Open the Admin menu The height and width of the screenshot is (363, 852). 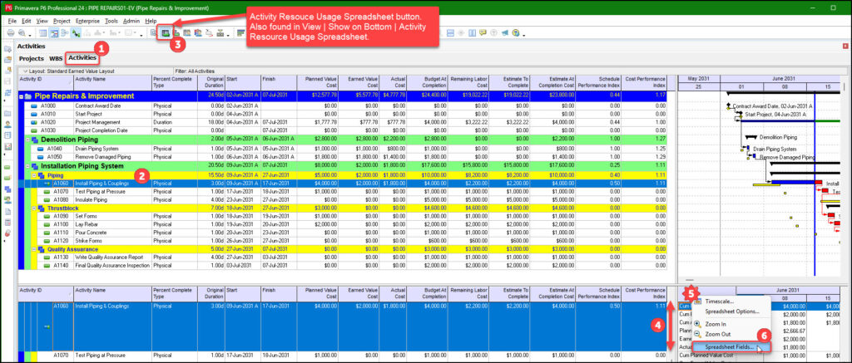(x=131, y=21)
